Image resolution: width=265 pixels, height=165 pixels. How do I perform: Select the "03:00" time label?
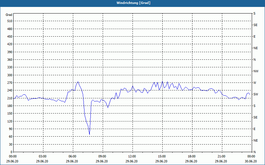(42, 156)
